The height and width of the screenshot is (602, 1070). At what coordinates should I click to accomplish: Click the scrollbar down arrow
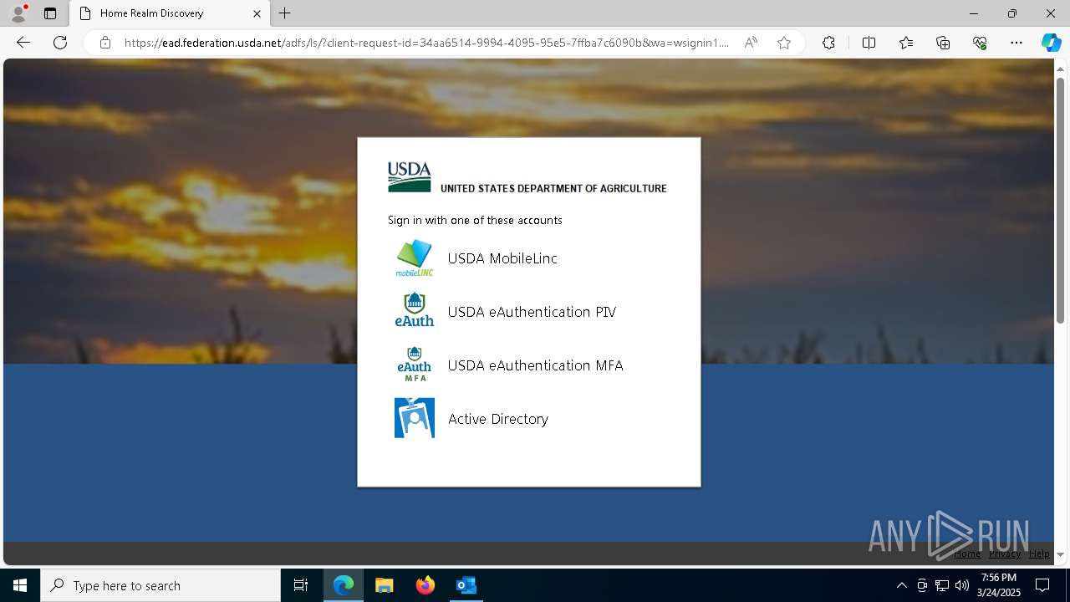pyautogui.click(x=1060, y=554)
